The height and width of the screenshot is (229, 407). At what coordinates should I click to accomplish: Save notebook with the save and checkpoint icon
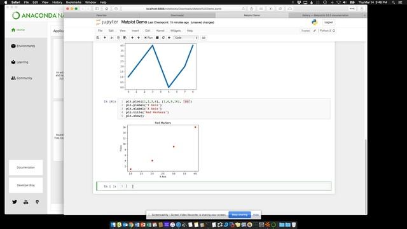[98, 38]
